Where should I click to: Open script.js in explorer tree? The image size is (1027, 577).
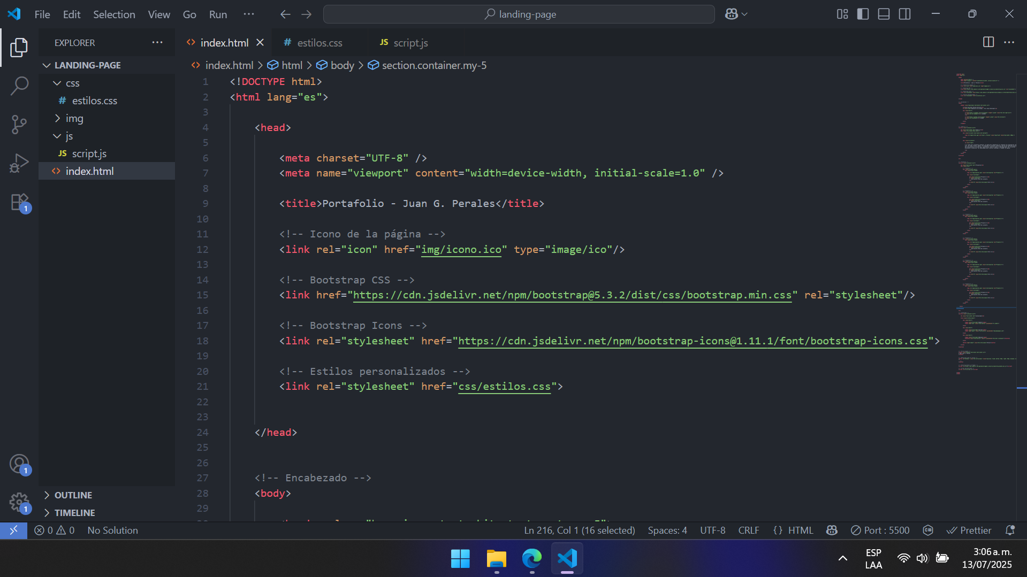[107, 153]
